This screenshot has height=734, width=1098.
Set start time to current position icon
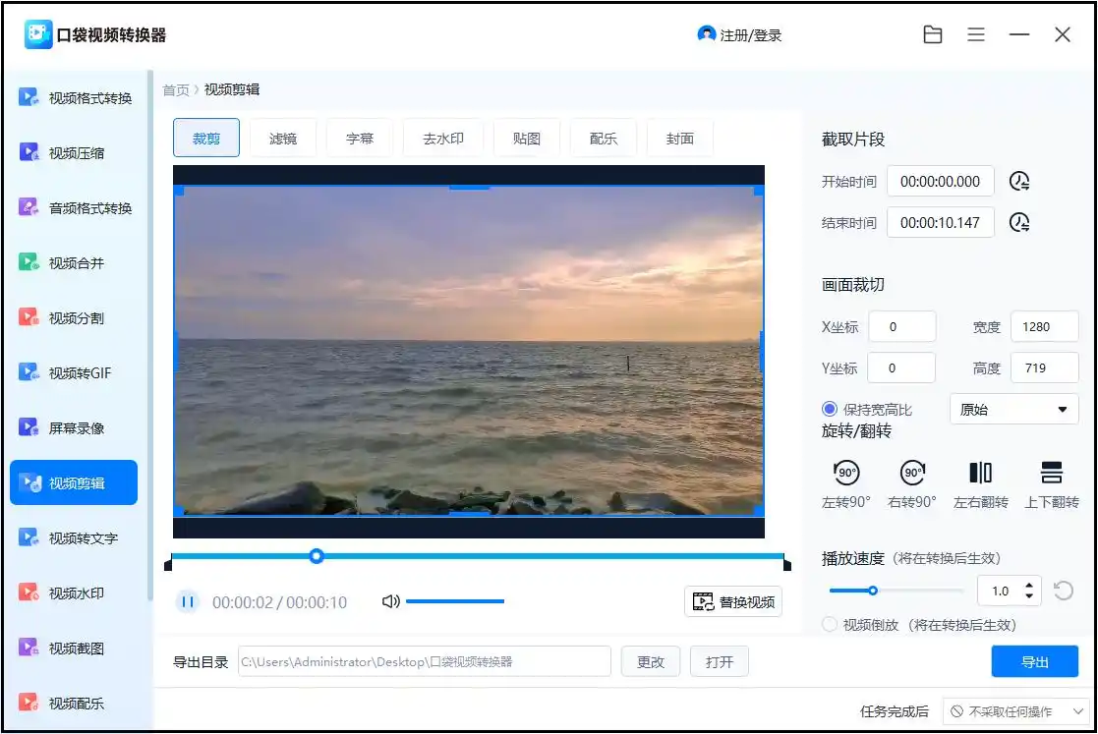1020,182
